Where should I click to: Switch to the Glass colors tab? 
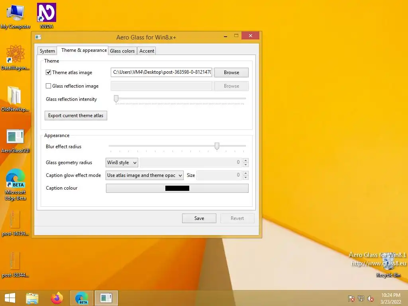tap(122, 51)
